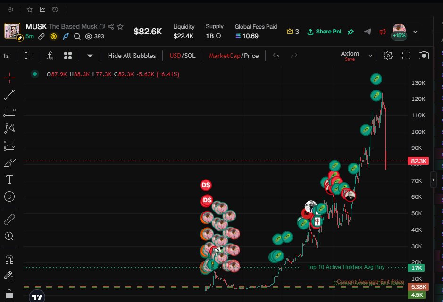The height and width of the screenshot is (302, 443).
Task: Expand the profile dropdown chevron
Action: 415,32
